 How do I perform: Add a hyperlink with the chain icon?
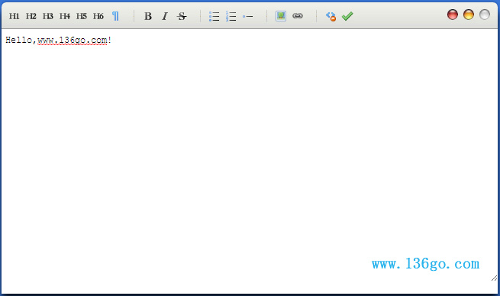(298, 15)
